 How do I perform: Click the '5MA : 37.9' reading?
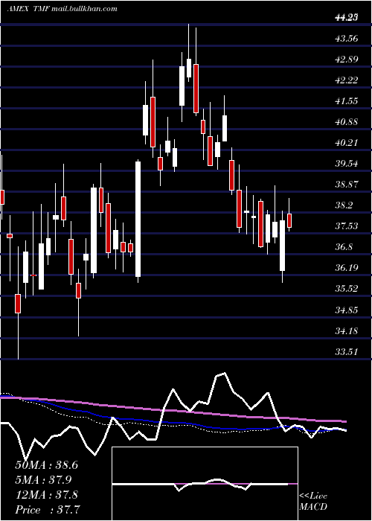[x=43, y=480]
